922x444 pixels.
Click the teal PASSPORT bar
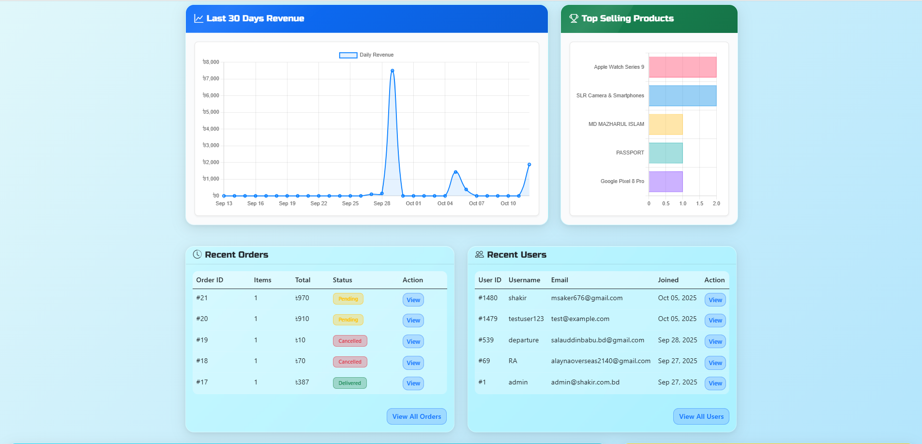pos(666,153)
